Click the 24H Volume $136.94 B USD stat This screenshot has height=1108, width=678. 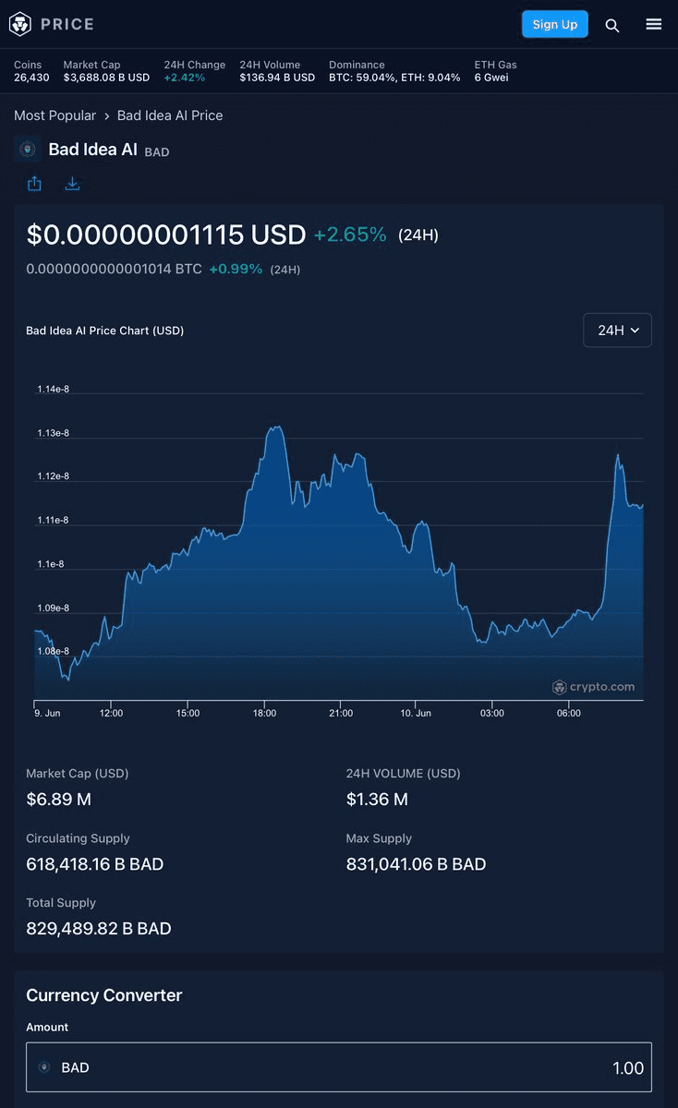277,71
